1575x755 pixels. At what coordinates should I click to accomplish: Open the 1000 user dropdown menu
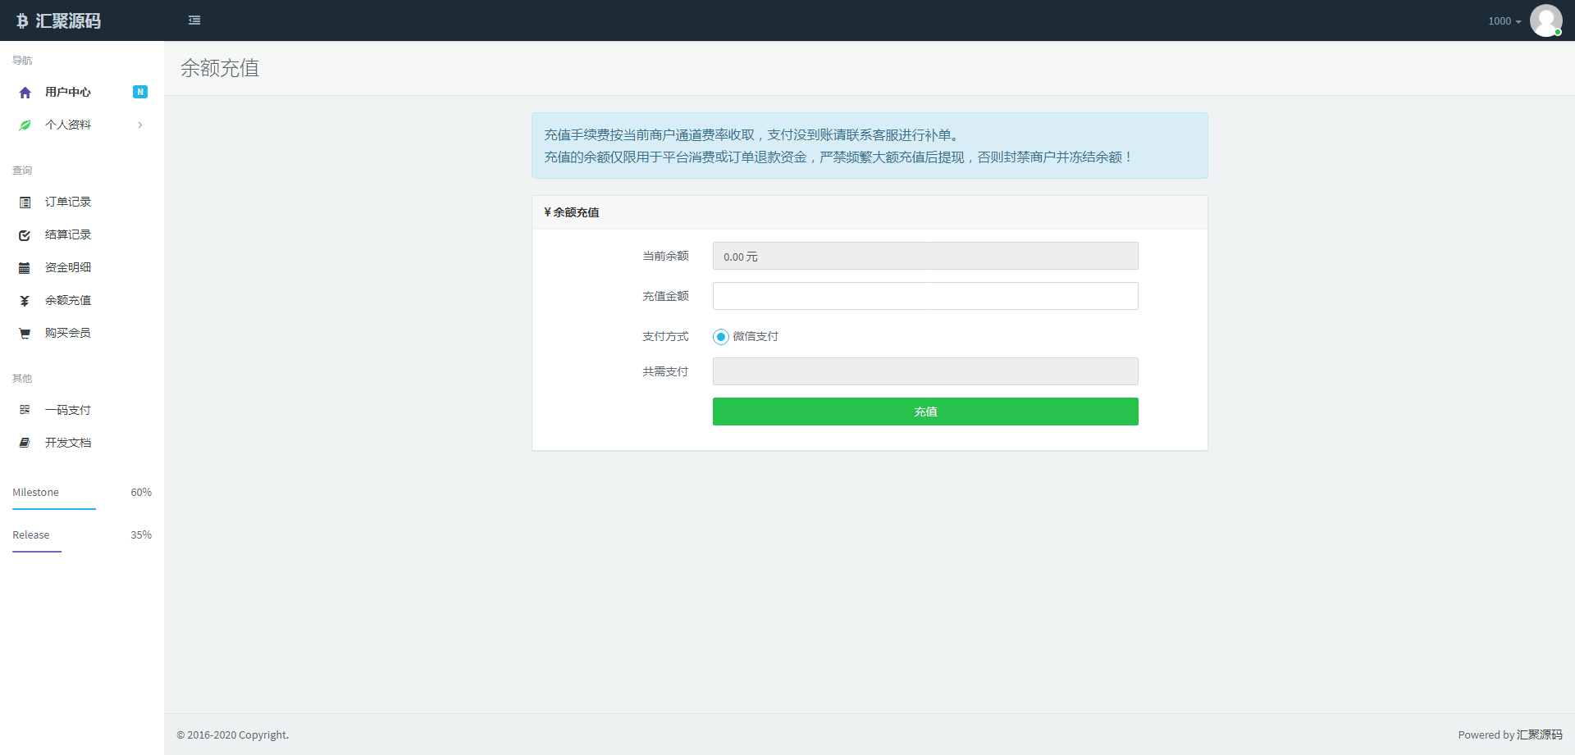1504,21
